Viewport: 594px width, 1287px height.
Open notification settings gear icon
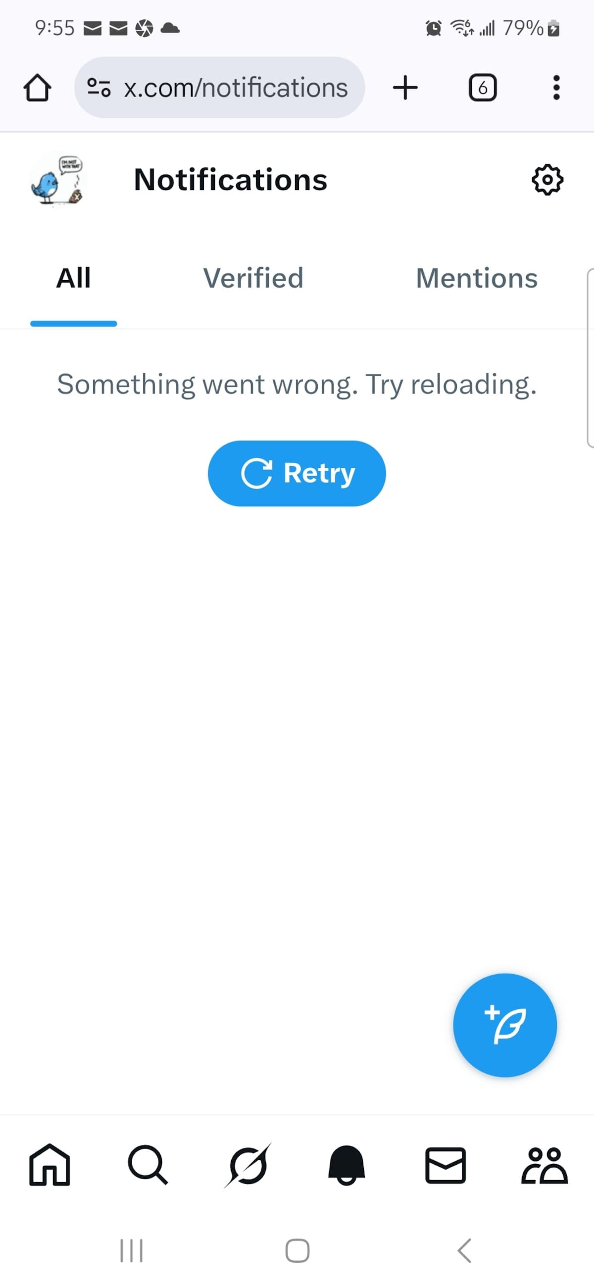tap(547, 179)
